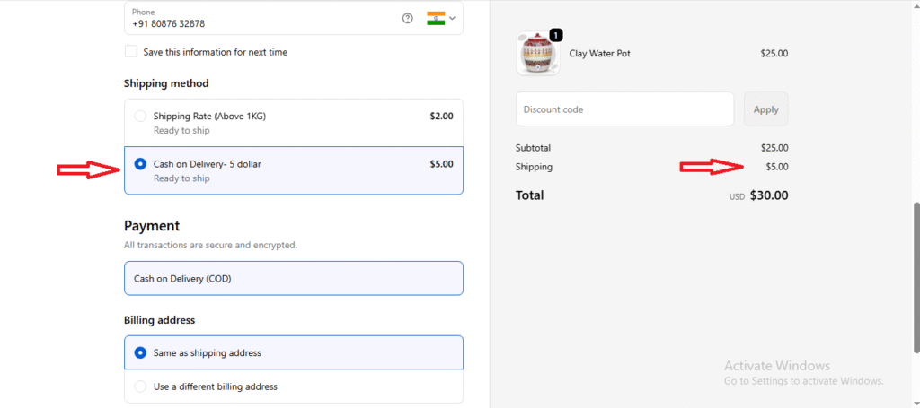
Task: Expand the phone country code chevron
Action: point(452,18)
